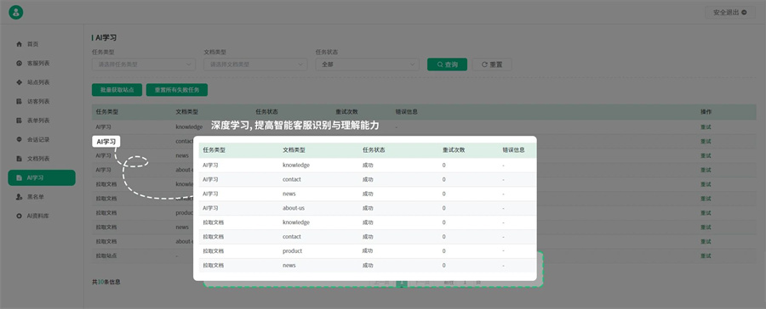766x309 pixels.
Task: Click the 重置 reset button
Action: click(x=492, y=65)
